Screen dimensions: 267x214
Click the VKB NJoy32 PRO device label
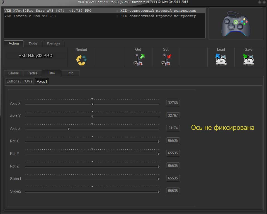35,55
